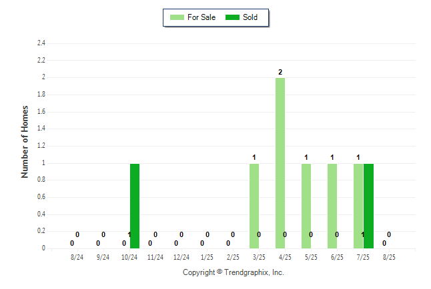This screenshot has width=431, height=289.
Task: Click the 8/25 x-axis label
Action: point(389,257)
